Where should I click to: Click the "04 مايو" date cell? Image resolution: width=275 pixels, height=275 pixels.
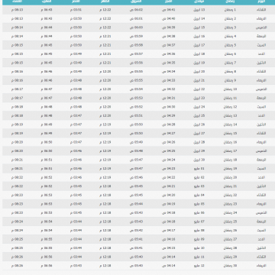[199, 195]
